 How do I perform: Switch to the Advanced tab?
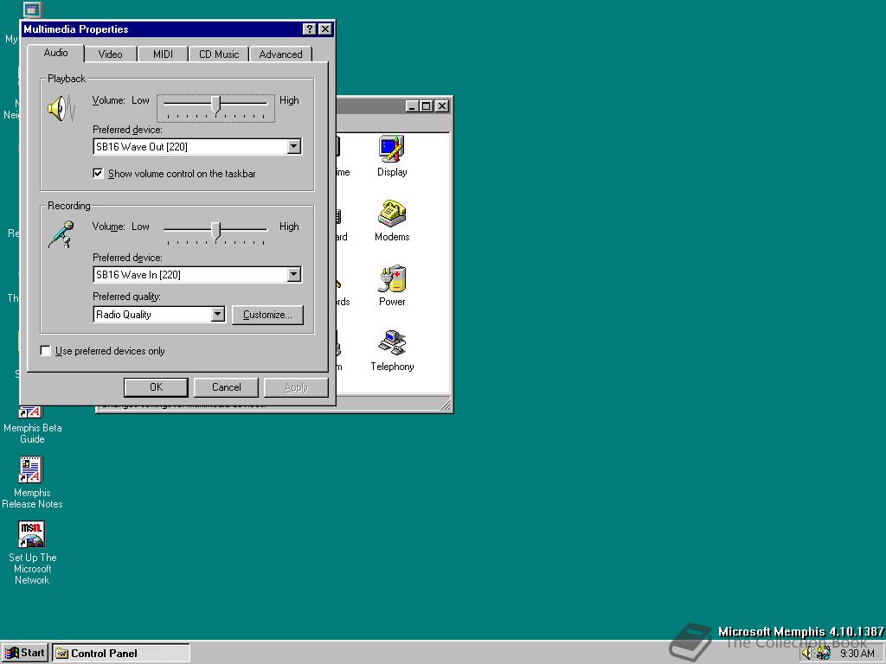click(281, 54)
